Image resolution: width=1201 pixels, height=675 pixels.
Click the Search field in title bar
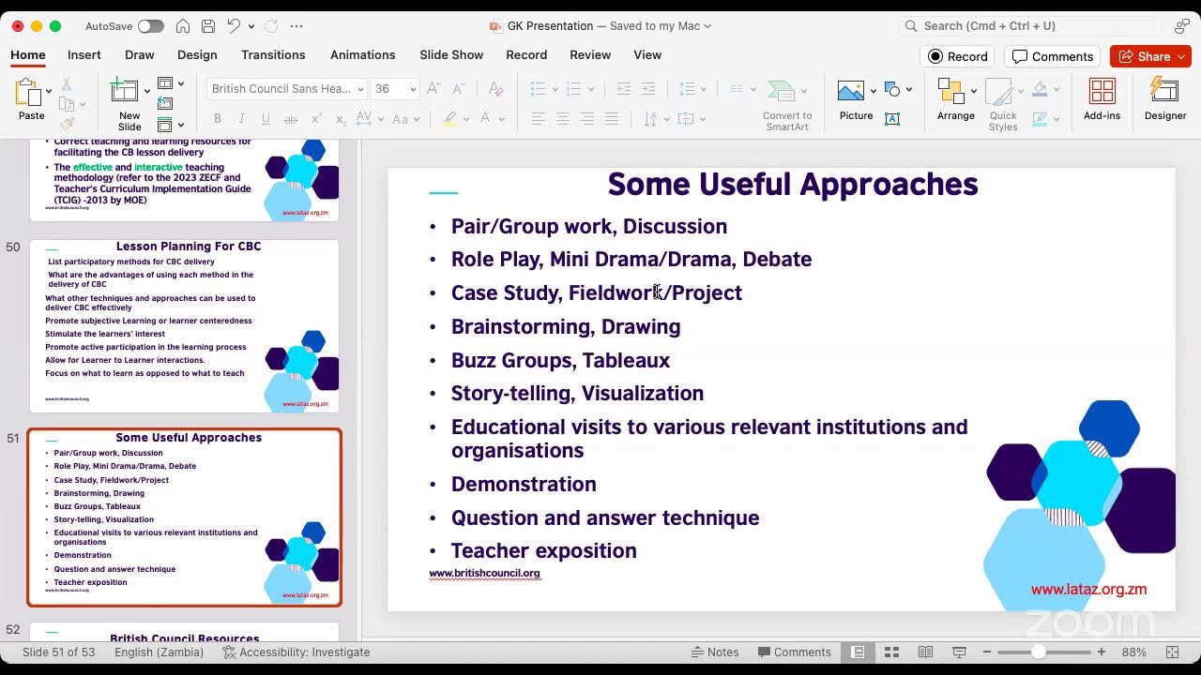click(1030, 26)
